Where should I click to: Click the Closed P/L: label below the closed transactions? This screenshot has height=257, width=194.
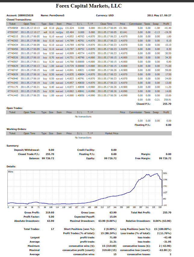coord(143,104)
